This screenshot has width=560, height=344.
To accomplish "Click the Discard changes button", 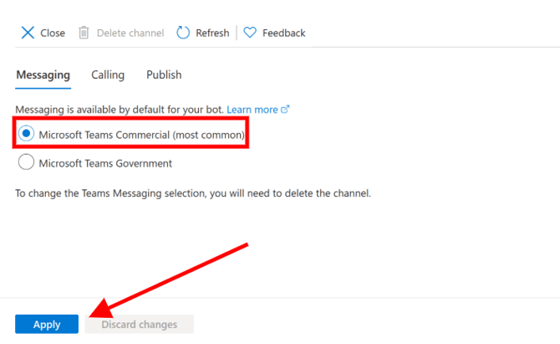I will click(x=140, y=325).
